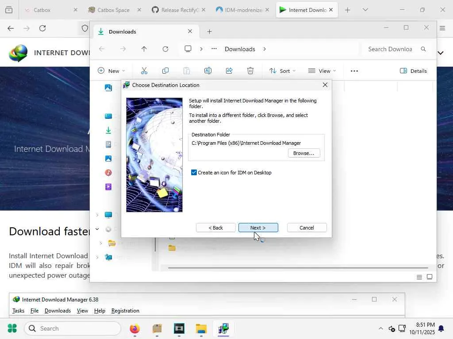Open the View menu in IDM 6.38

click(x=82, y=311)
